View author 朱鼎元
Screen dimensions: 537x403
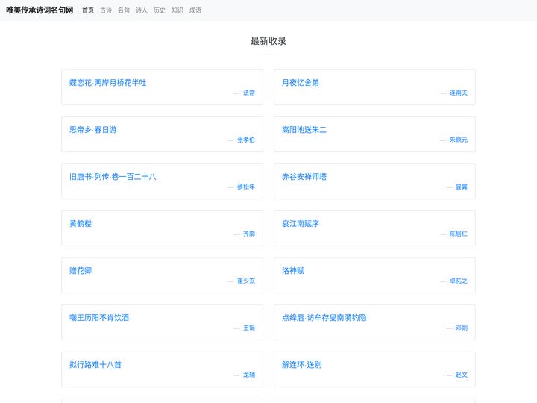tap(458, 140)
